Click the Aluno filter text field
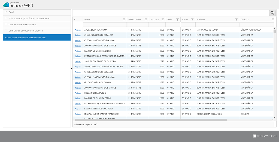 click(x=105, y=25)
